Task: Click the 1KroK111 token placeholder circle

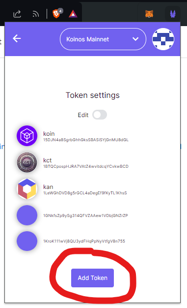Action: tap(27, 241)
